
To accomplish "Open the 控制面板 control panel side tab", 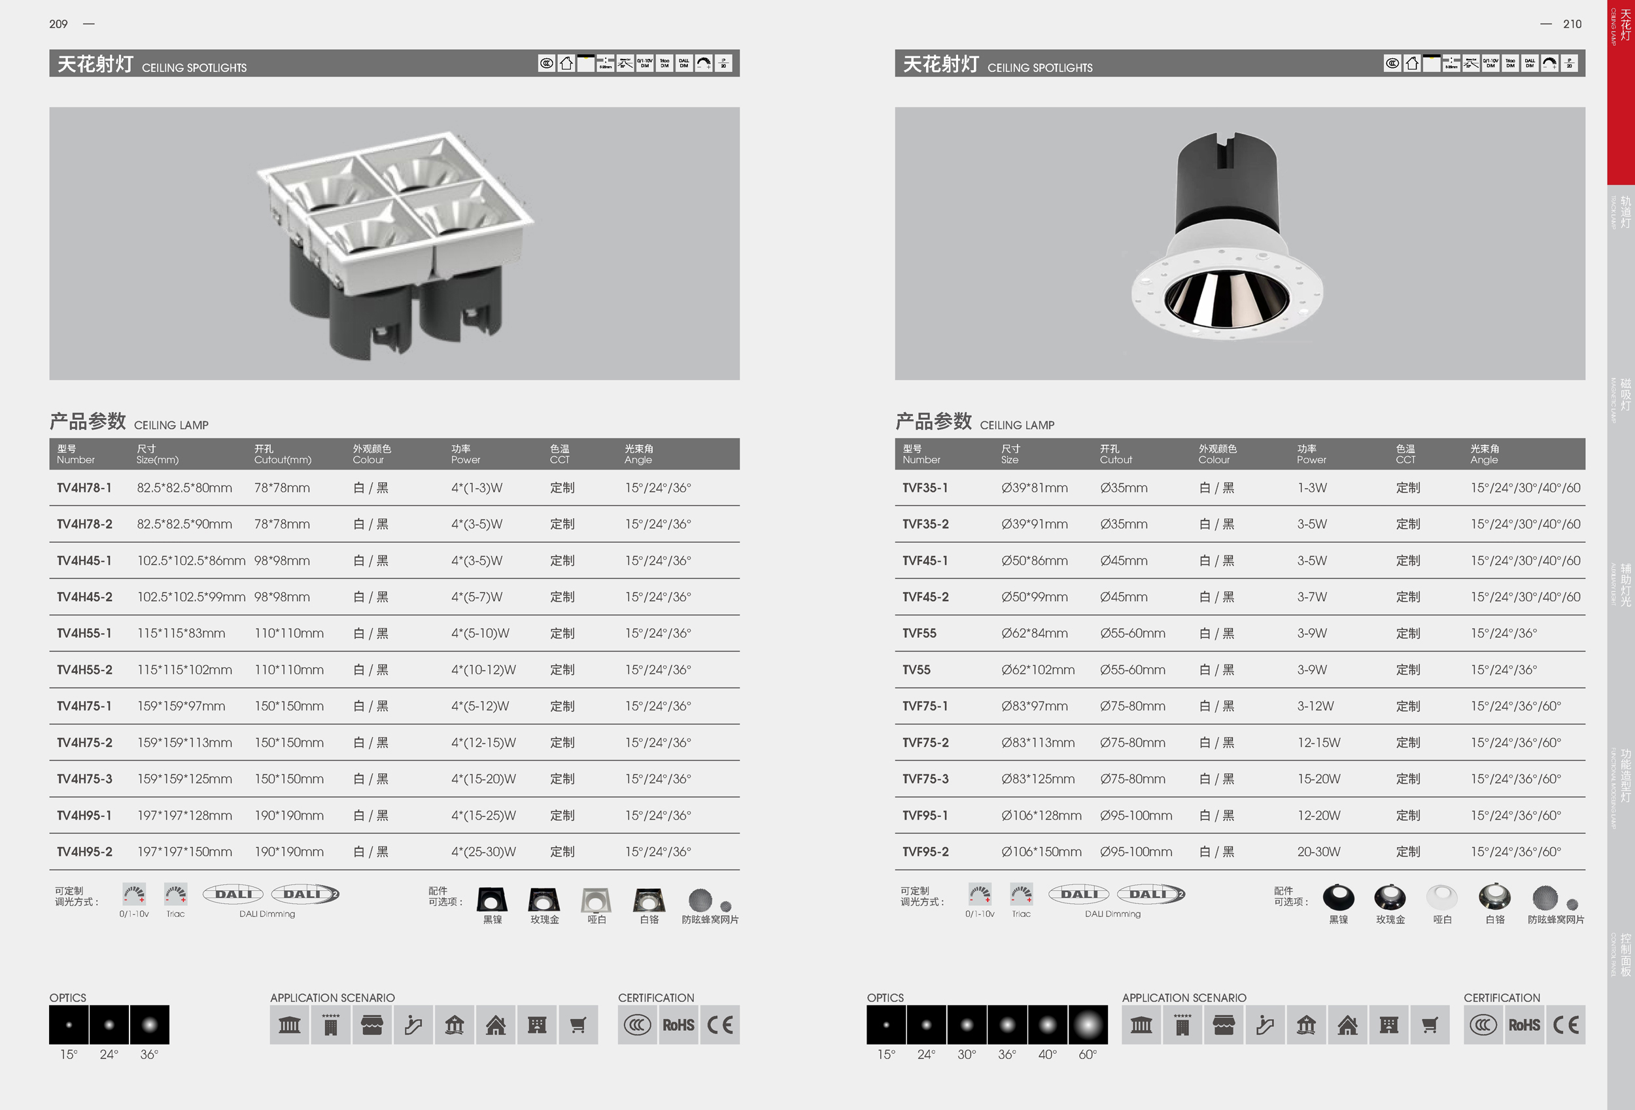I will coord(1621,954).
